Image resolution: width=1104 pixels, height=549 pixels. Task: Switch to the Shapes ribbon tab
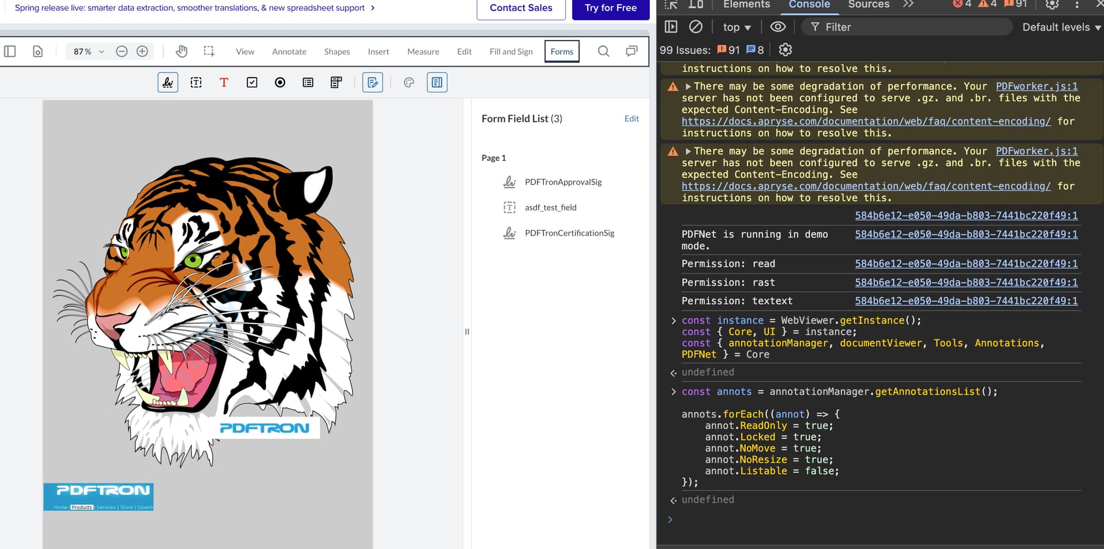pyautogui.click(x=337, y=51)
